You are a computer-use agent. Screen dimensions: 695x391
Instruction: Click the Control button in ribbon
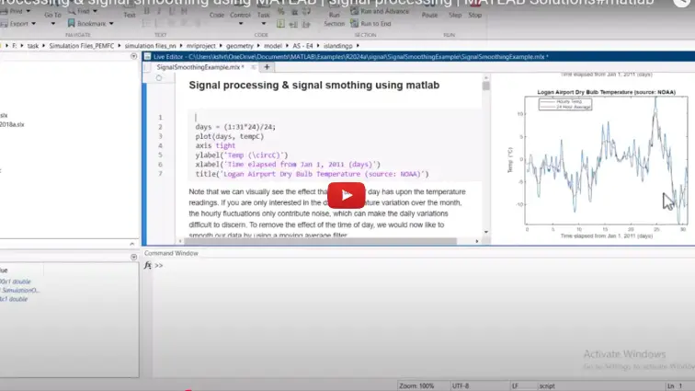[x=240, y=15]
